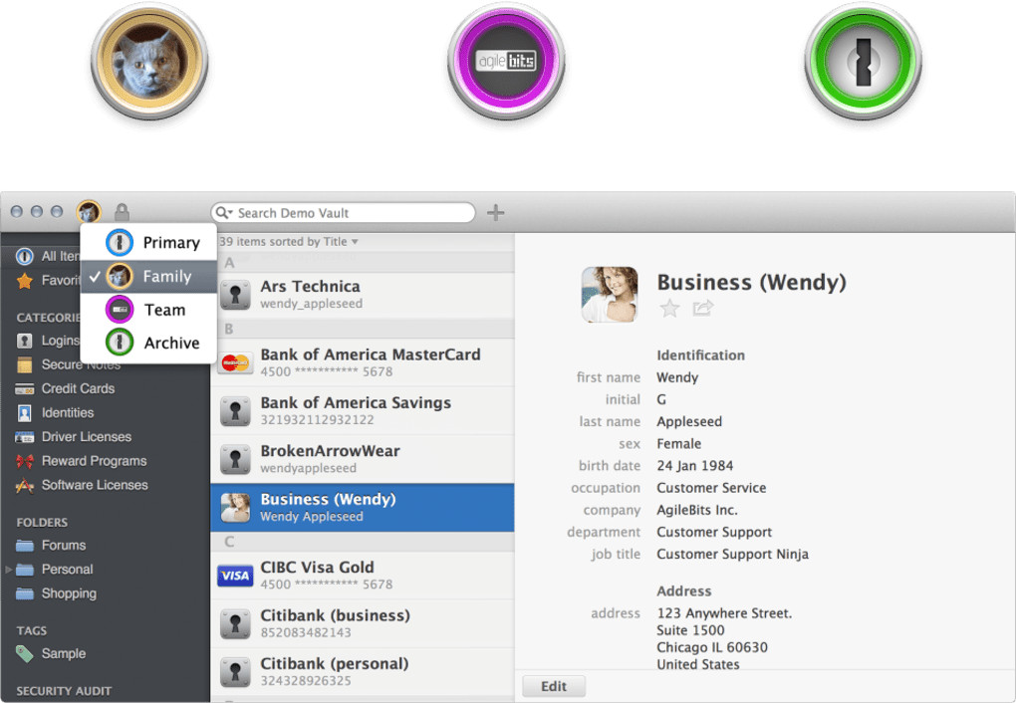Click the purple Team vault icon
This screenshot has height=703, width=1016.
click(120, 310)
